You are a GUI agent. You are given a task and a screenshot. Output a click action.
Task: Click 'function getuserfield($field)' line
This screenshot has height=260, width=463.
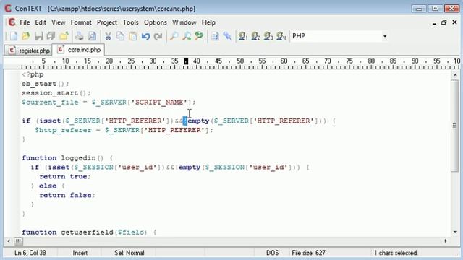(85, 233)
